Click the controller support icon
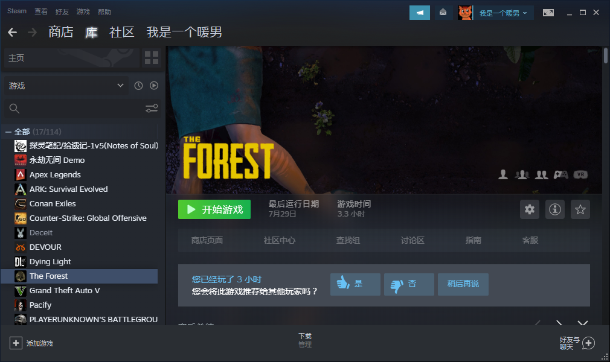This screenshot has height=362, width=610. pos(560,174)
